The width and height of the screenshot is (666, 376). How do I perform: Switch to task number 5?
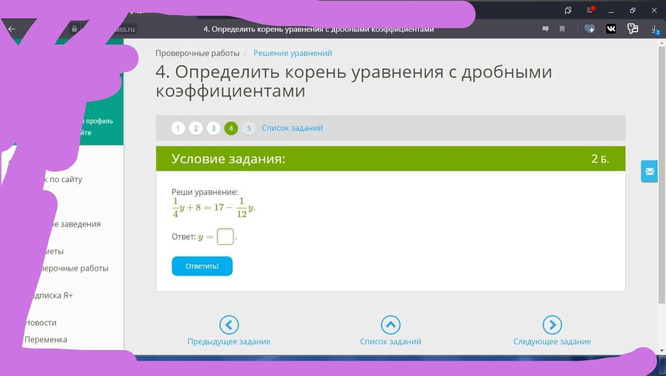tap(249, 128)
